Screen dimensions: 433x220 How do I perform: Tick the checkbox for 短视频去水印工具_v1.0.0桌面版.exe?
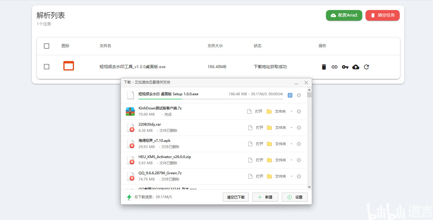coord(47,67)
